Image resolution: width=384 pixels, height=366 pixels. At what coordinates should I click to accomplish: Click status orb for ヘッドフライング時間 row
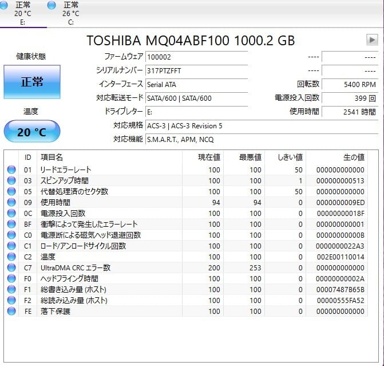(x=11, y=279)
